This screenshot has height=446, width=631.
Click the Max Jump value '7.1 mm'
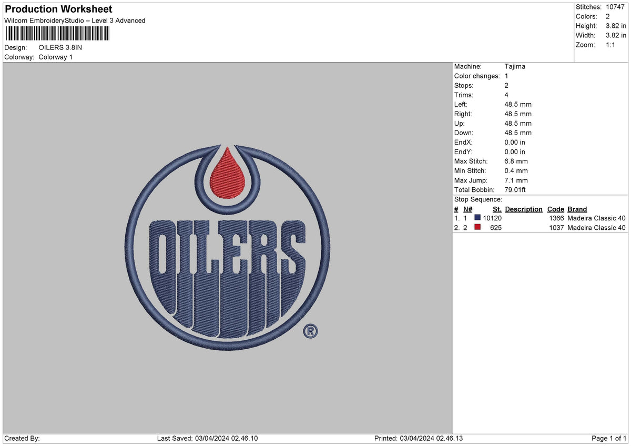point(516,180)
